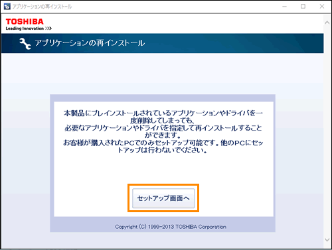332x250 pixels.
Task: Click the first paragraph starting with 本製品に
Action: point(163,117)
